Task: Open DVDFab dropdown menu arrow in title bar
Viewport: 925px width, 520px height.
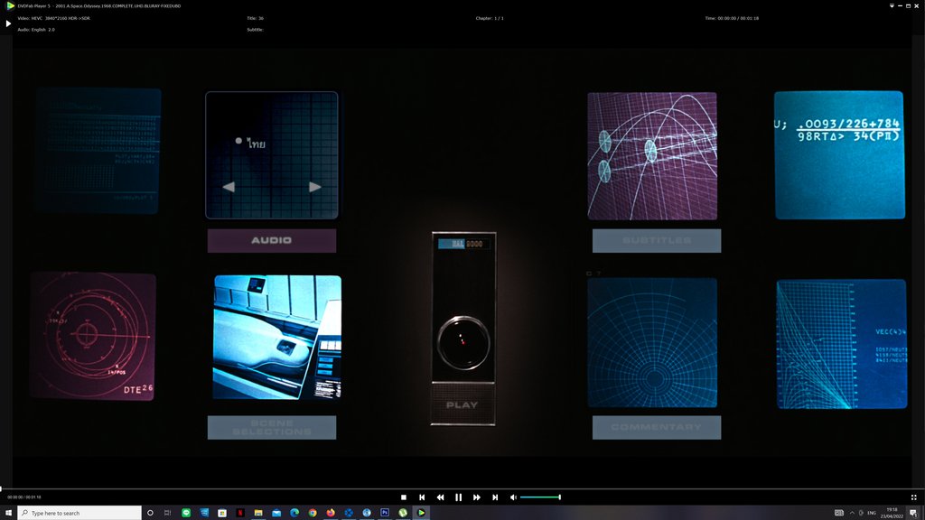Action: pyautogui.click(x=892, y=6)
